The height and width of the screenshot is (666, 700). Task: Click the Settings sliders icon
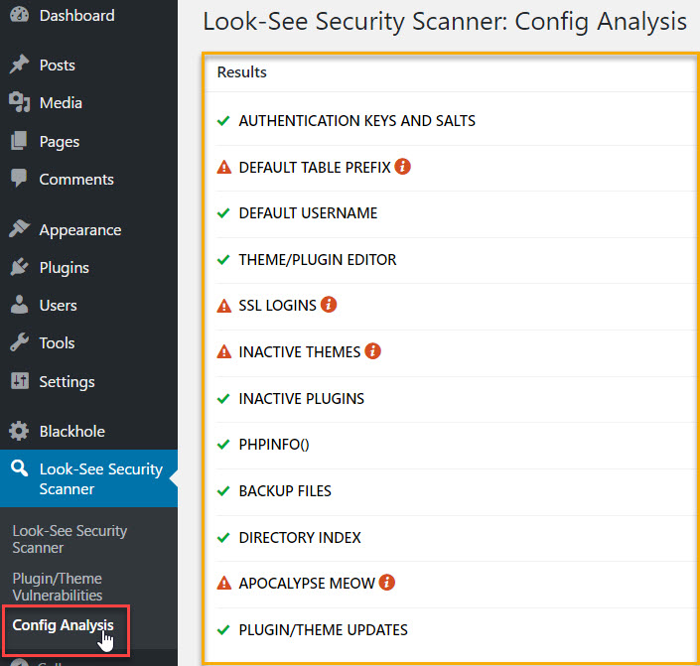point(20,381)
